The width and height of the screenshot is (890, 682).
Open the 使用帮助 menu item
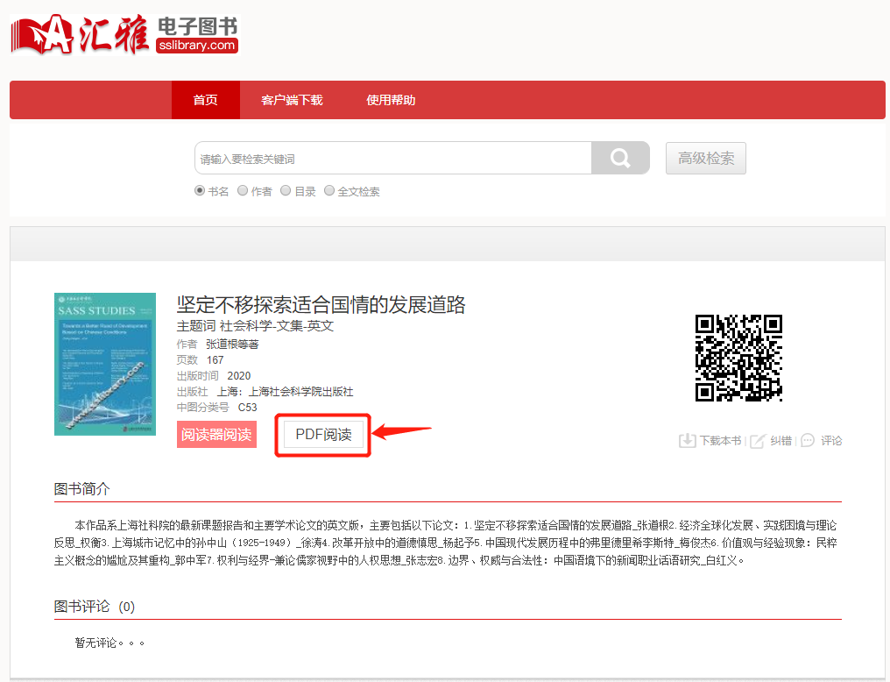tap(391, 100)
